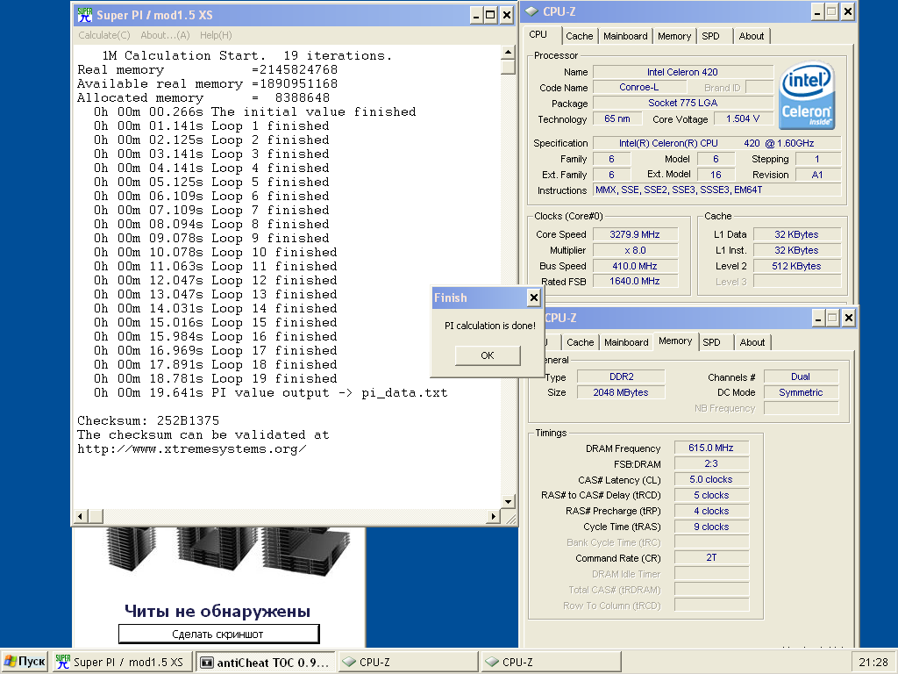Image resolution: width=898 pixels, height=674 pixels.
Task: Click Super PI vertical scrollbar up arrow
Action: pos(508,53)
